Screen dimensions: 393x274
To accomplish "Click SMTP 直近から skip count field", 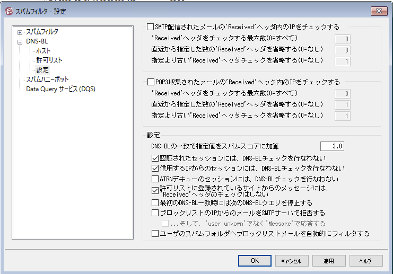I will pos(343,50).
